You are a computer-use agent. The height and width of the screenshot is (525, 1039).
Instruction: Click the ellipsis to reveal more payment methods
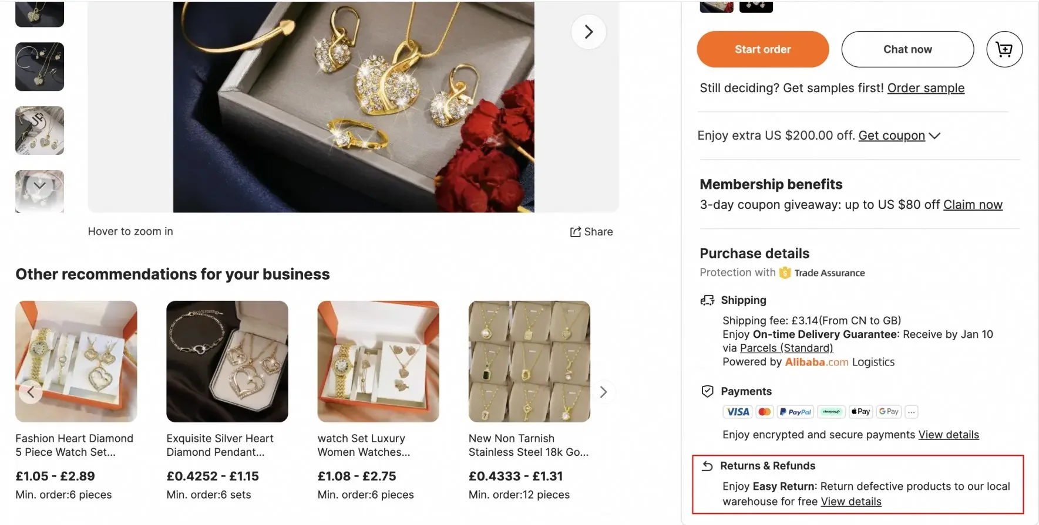click(x=911, y=411)
